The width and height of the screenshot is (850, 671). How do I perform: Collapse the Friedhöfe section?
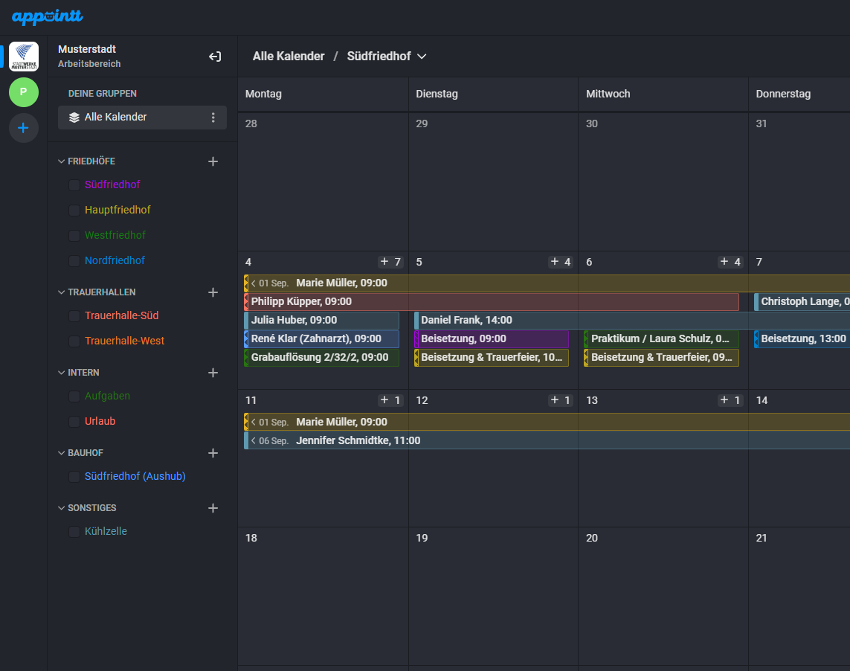62,161
